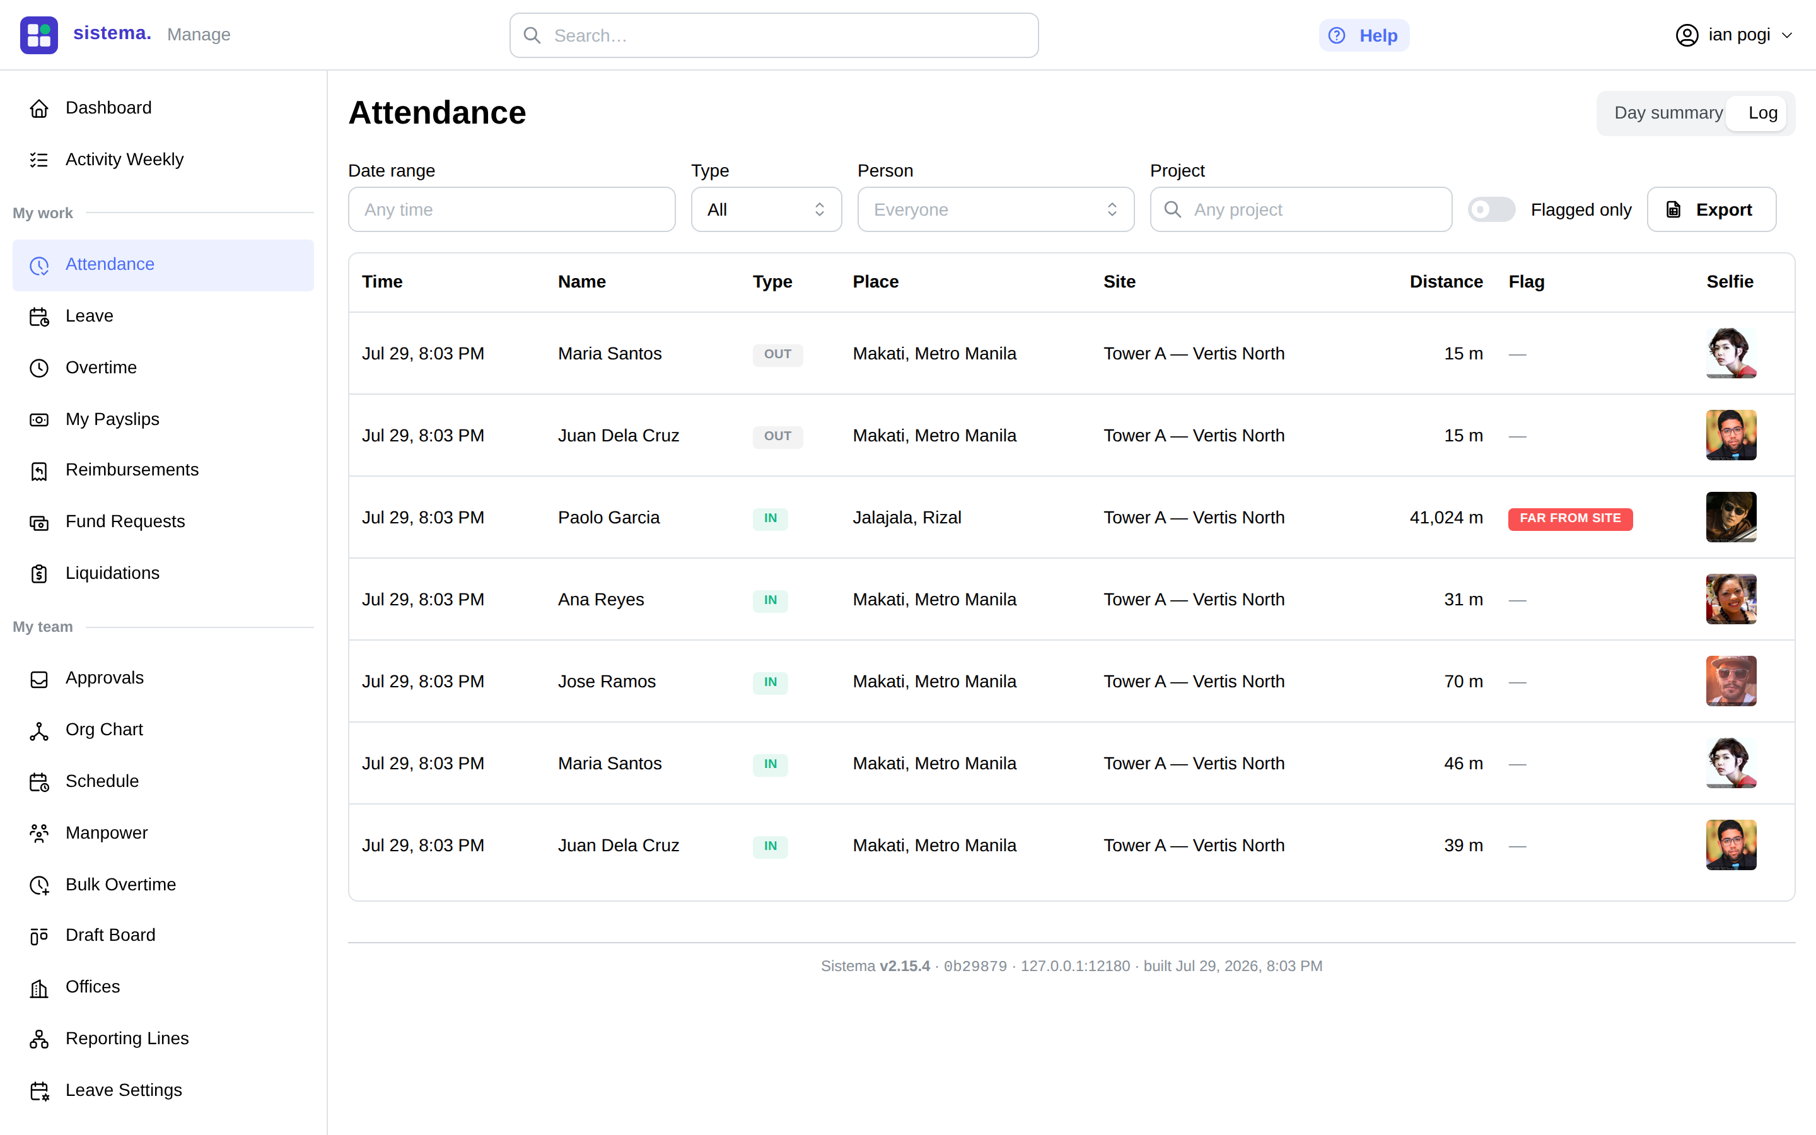Image resolution: width=1816 pixels, height=1135 pixels.
Task: Click the Bulk Overtime clock-plus icon
Action: click(39, 885)
